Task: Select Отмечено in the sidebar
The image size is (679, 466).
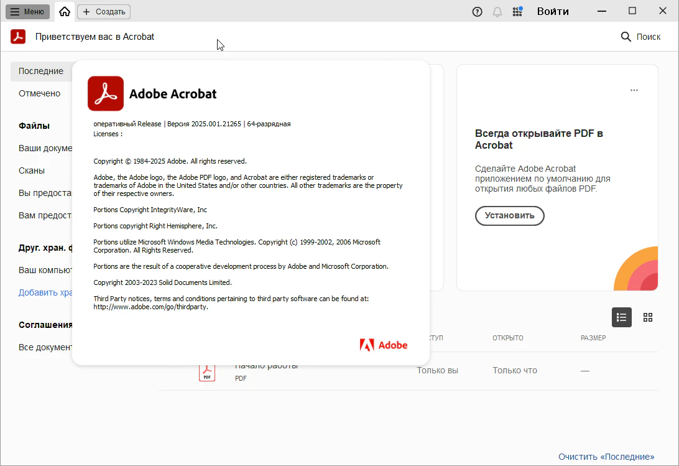Action: click(39, 93)
